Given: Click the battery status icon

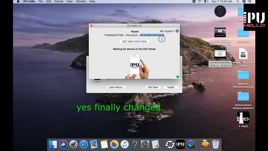Looking at the screenshot, I should [x=206, y=1].
